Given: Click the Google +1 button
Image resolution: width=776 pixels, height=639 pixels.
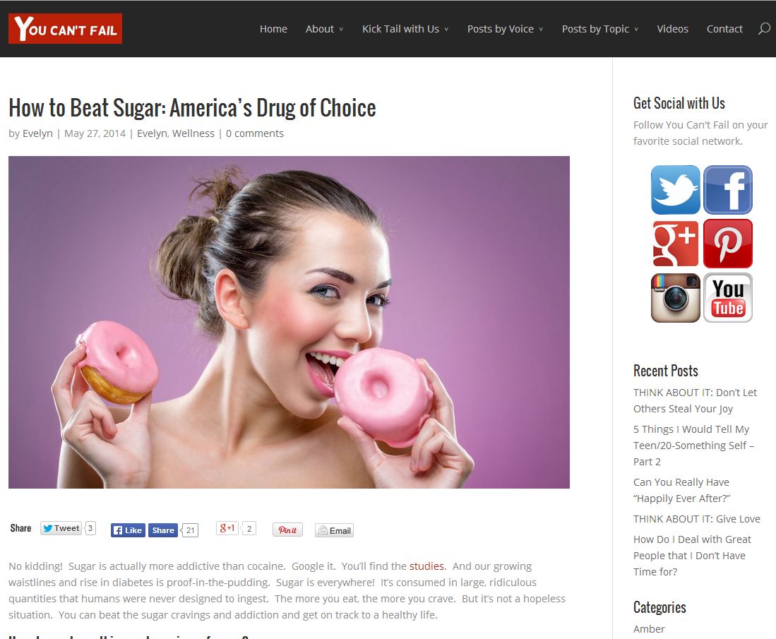Looking at the screenshot, I should (227, 528).
